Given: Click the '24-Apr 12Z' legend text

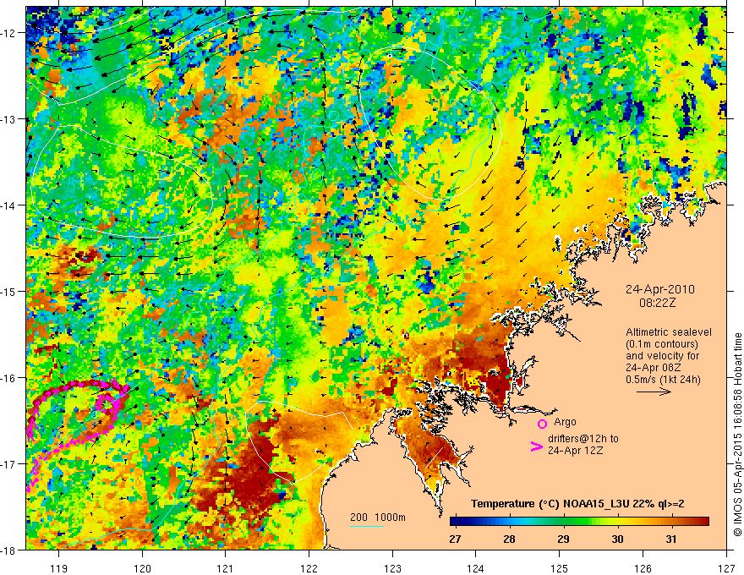Looking at the screenshot, I should (x=576, y=450).
